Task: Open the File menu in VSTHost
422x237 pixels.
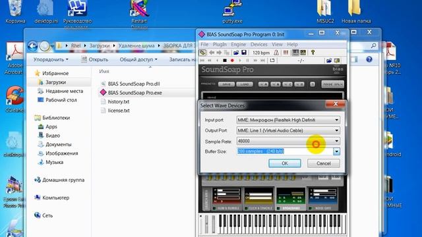Action: pos(204,44)
